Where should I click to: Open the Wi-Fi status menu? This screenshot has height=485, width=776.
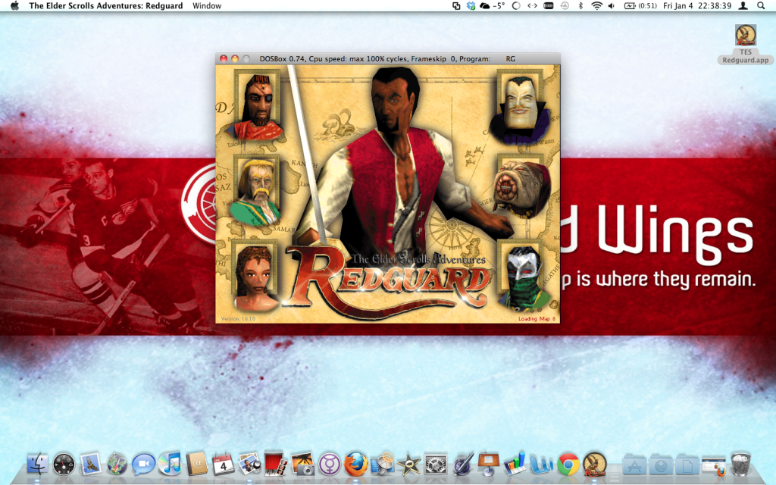(x=597, y=6)
